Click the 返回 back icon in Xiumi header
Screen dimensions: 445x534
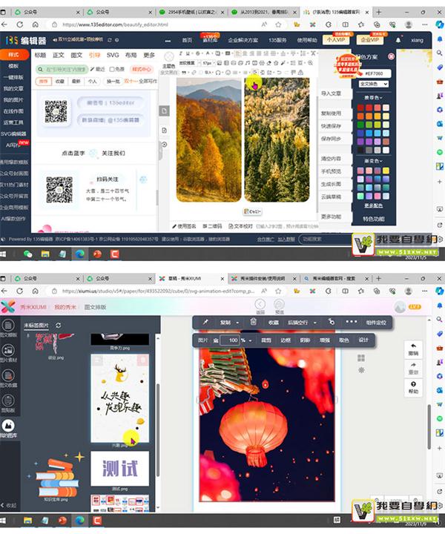coord(260,306)
